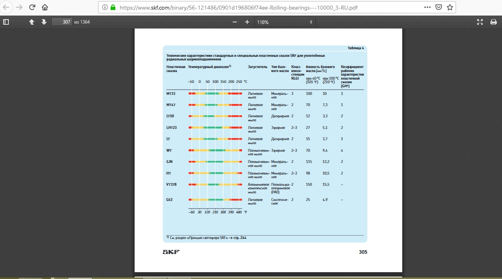The width and height of the screenshot is (502, 279).
Task: Open the page actions three-dot menu
Action: tap(428, 7)
